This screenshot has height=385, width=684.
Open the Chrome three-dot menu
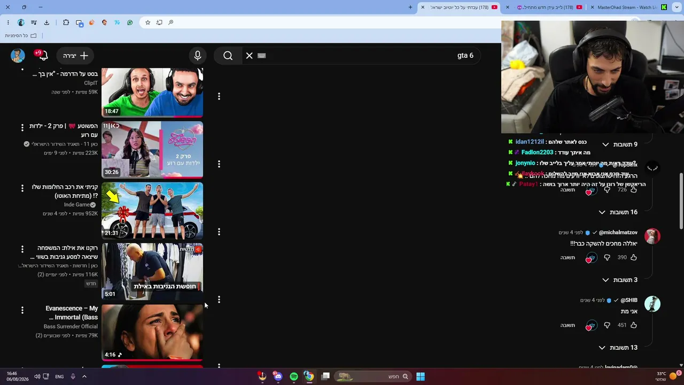pyautogui.click(x=8, y=22)
